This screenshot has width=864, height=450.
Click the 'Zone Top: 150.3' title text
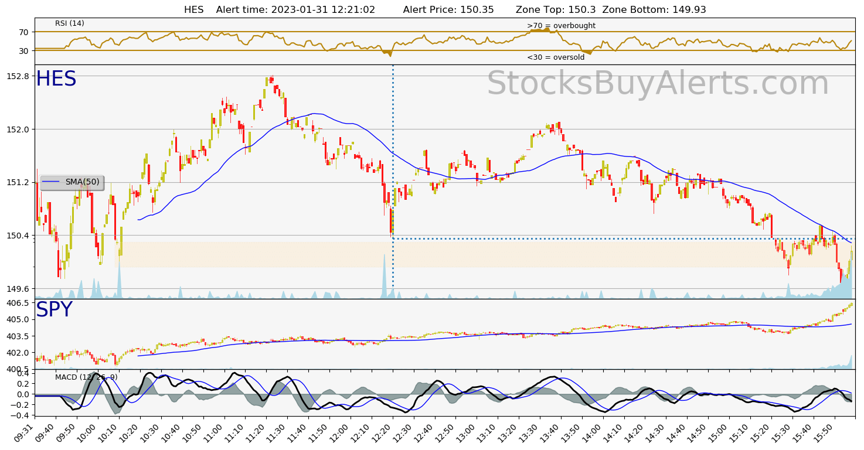[x=556, y=9]
